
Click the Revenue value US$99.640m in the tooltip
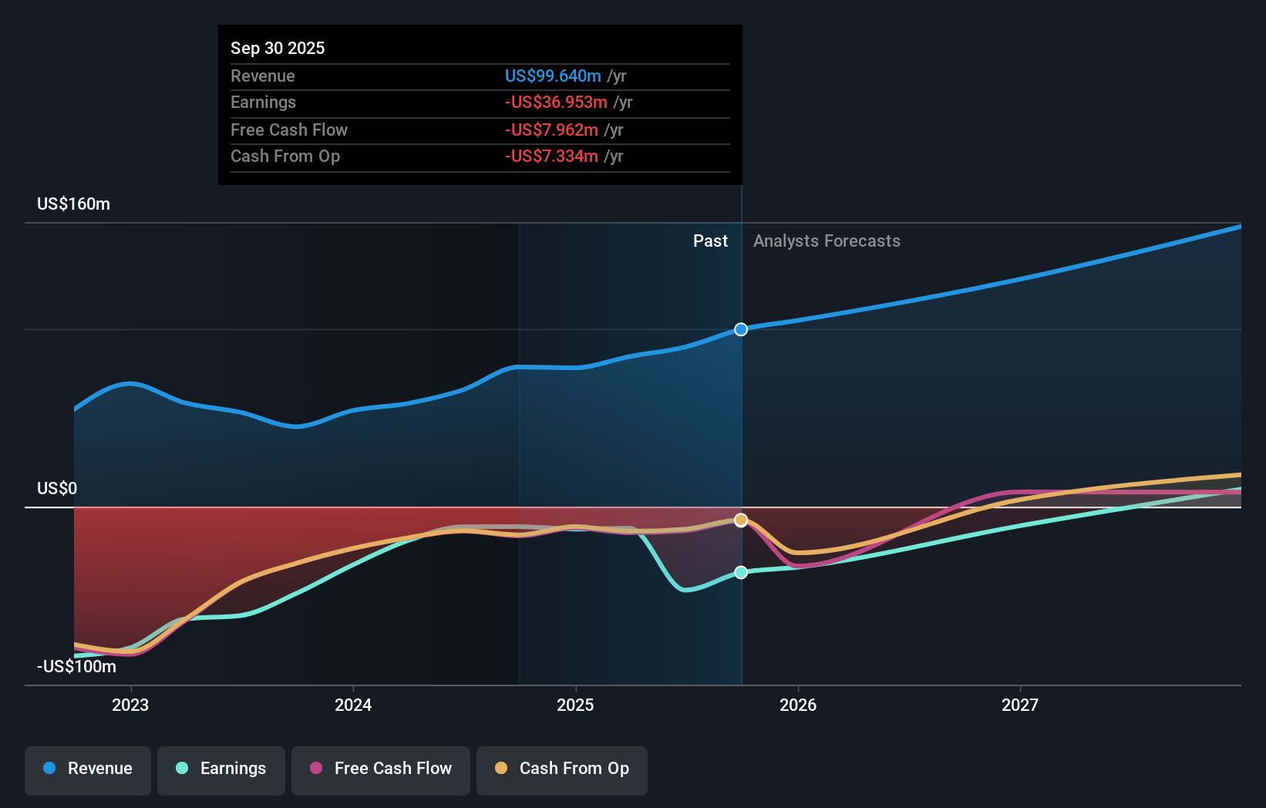(552, 76)
